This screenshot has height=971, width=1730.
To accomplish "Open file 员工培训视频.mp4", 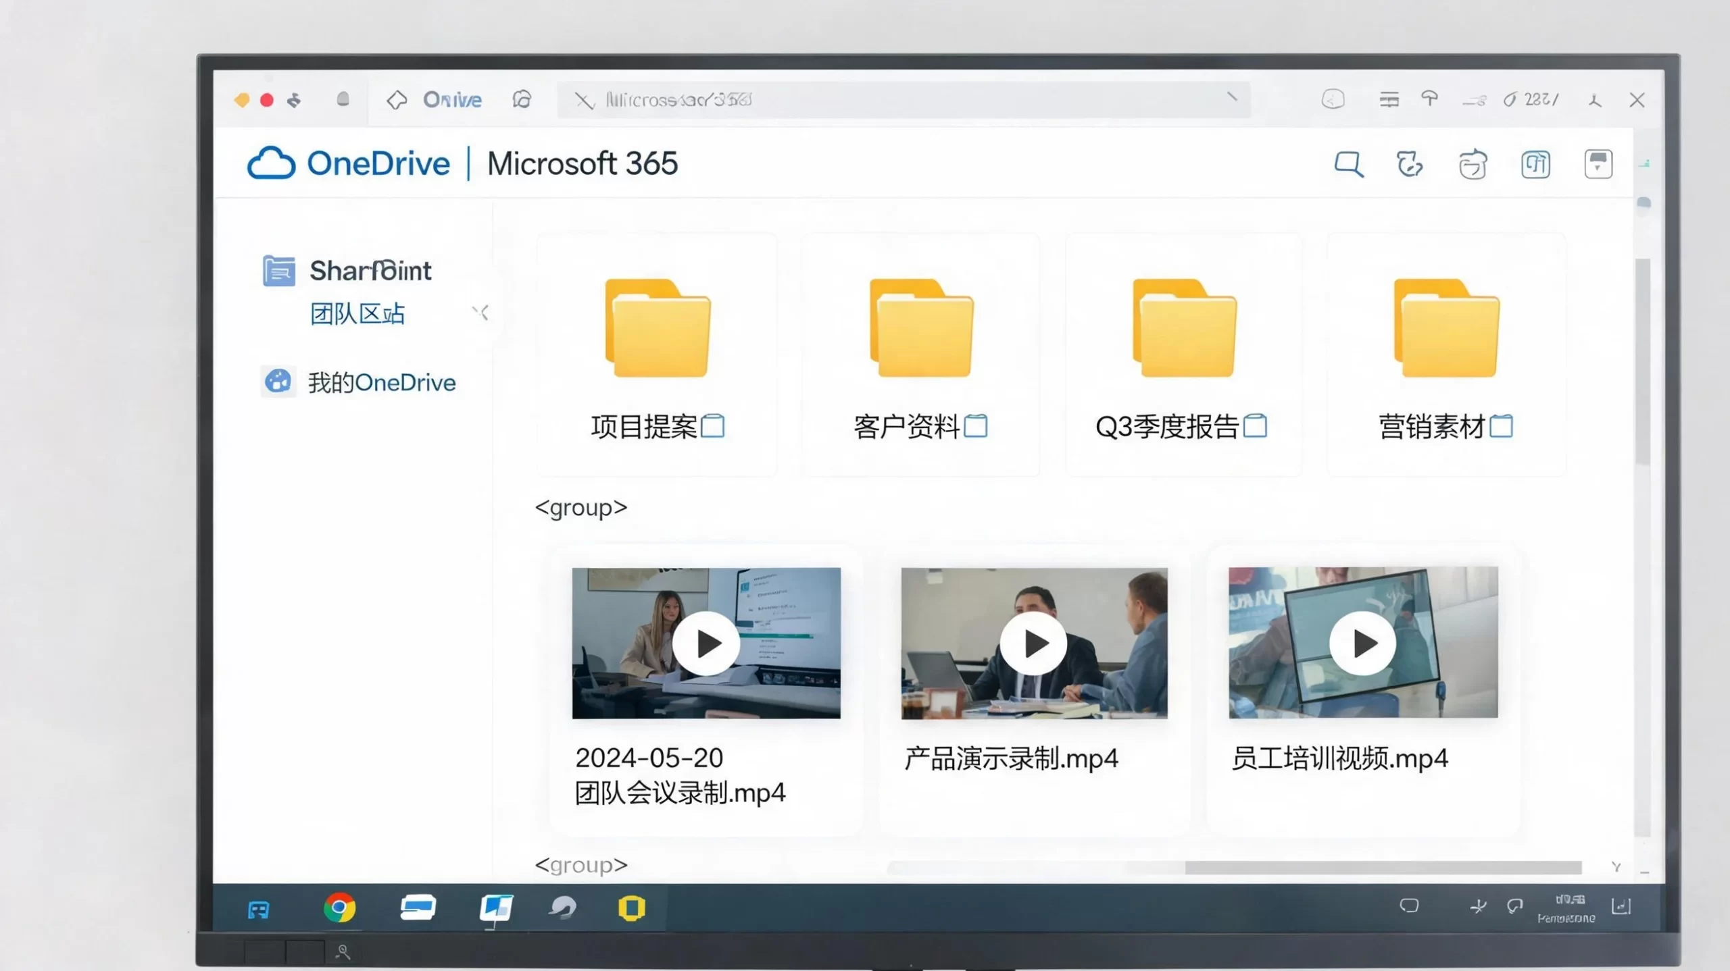I will click(1339, 759).
